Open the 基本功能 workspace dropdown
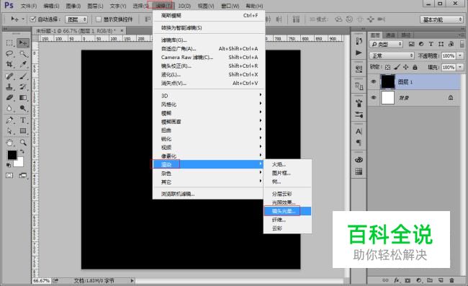Image resolution: width=468 pixels, height=286 pixels. coord(441,19)
